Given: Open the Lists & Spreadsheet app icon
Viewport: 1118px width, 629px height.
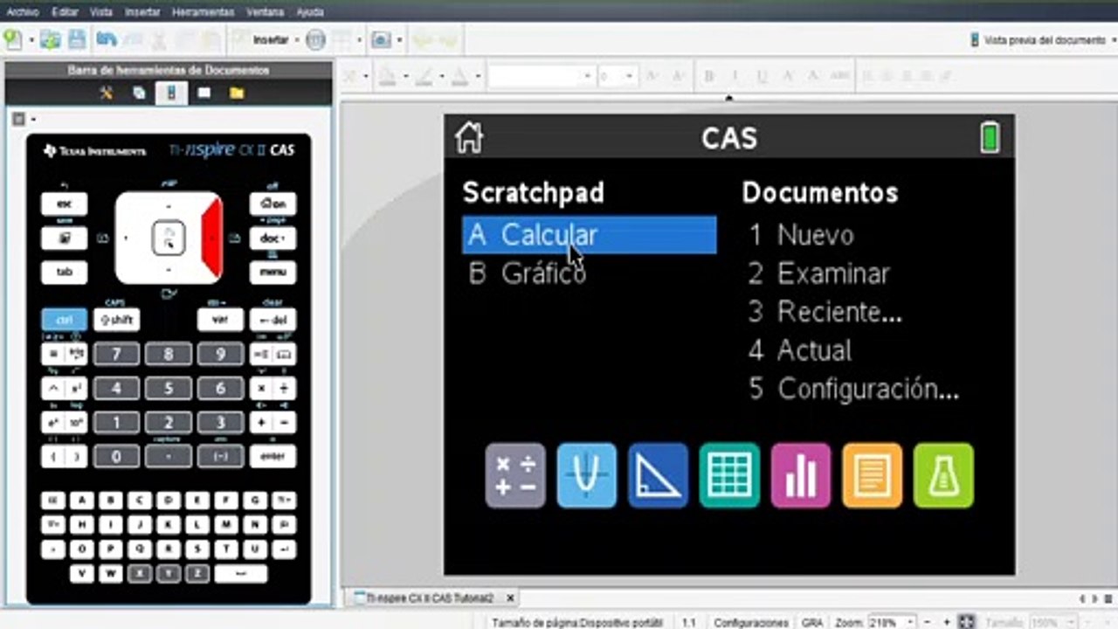Looking at the screenshot, I should click(729, 475).
